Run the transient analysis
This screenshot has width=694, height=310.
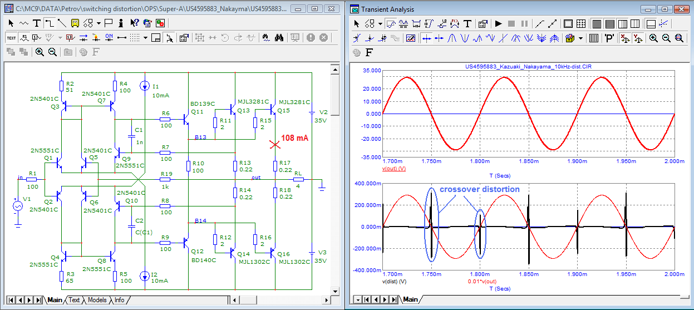click(x=499, y=23)
